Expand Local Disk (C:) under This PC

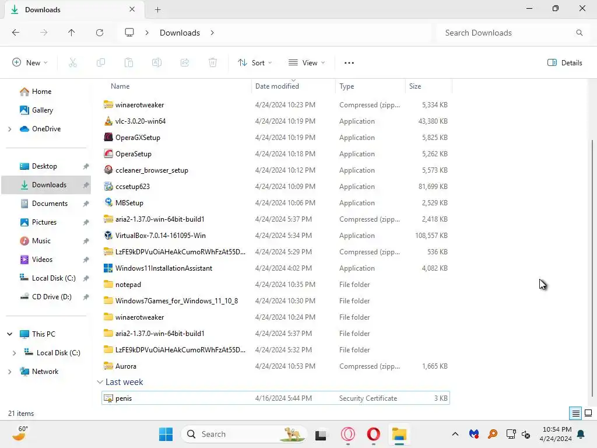pyautogui.click(x=15, y=353)
